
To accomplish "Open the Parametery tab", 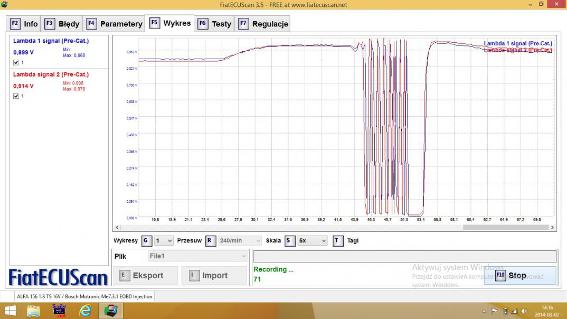I will [x=115, y=24].
